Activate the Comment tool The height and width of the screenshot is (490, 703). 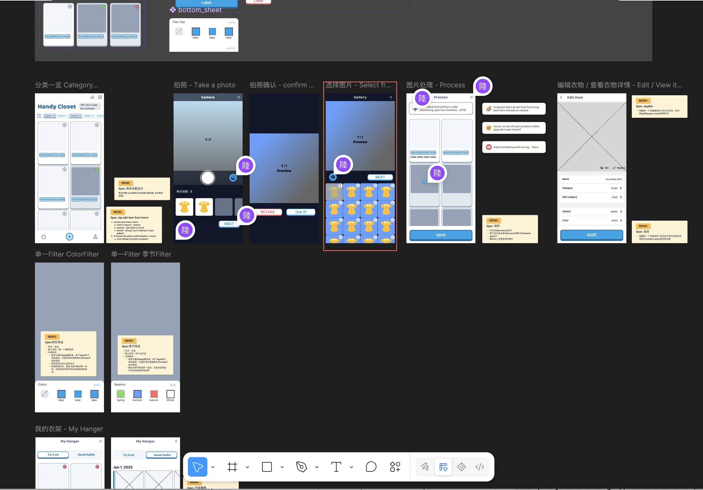click(x=371, y=467)
